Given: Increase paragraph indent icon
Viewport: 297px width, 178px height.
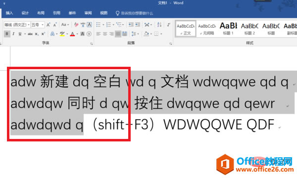Looking at the screenshot, I should pyautogui.click(x=138, y=25).
